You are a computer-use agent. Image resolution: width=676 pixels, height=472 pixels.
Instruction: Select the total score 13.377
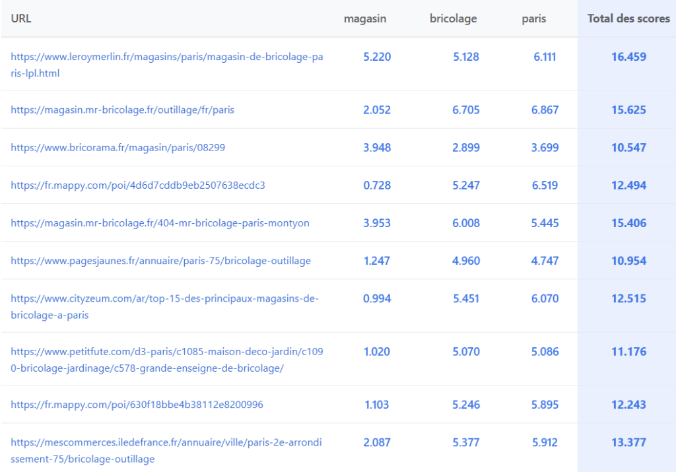[x=628, y=442]
